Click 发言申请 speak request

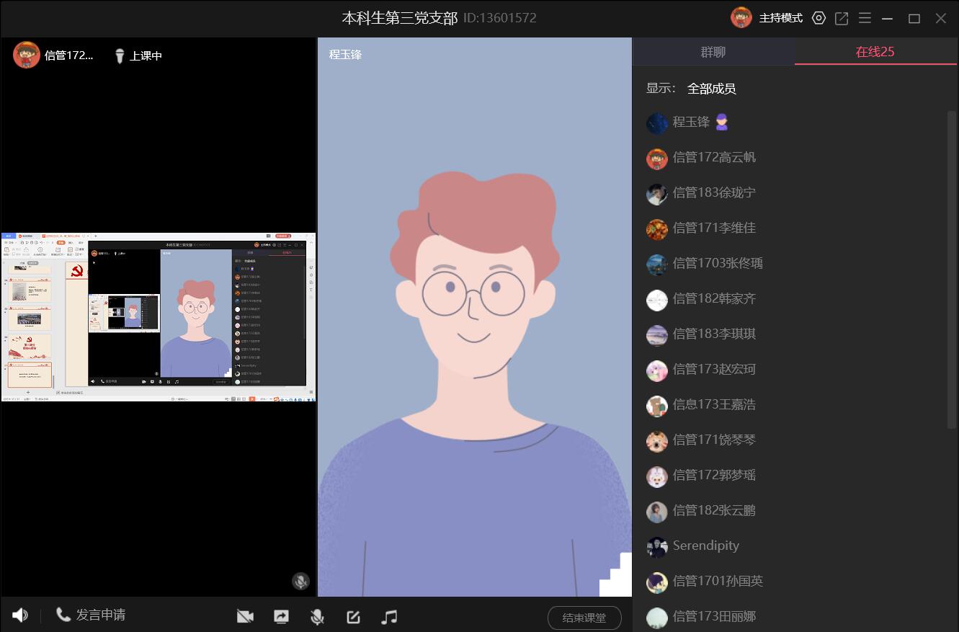(91, 615)
